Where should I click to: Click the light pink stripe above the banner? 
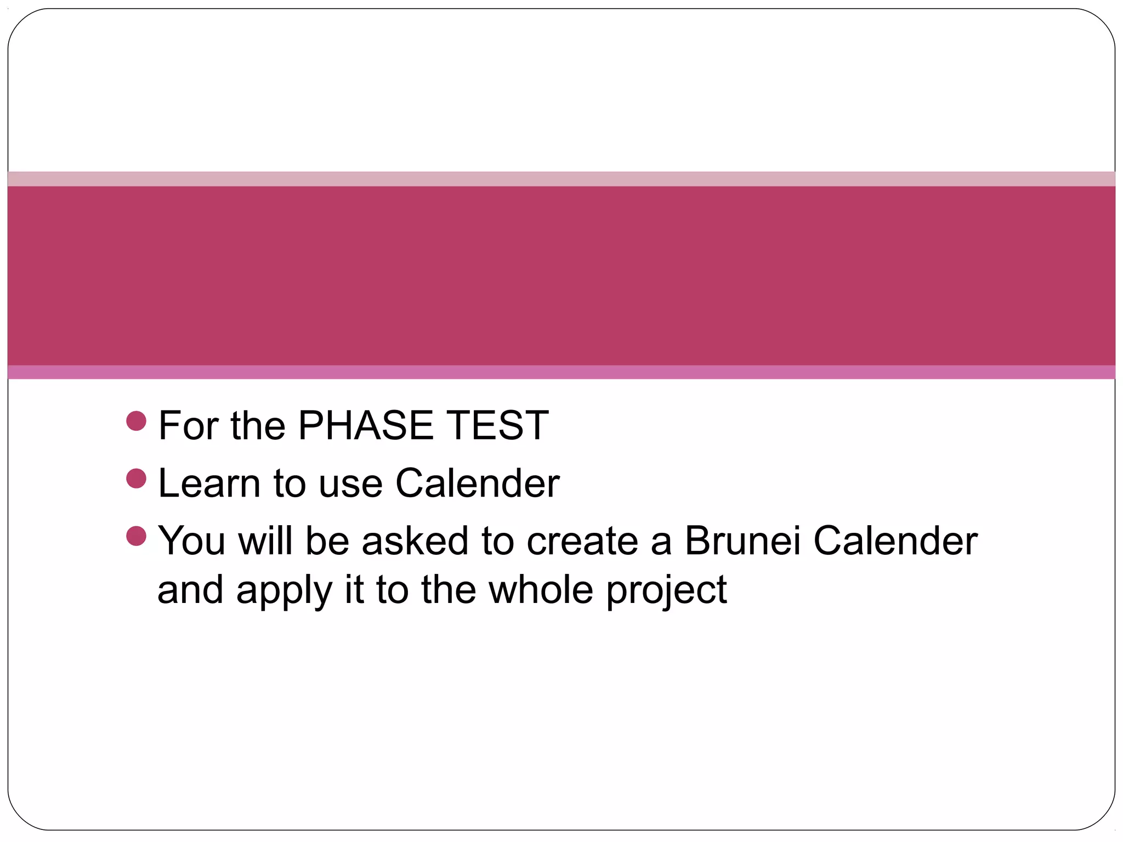coord(561,179)
